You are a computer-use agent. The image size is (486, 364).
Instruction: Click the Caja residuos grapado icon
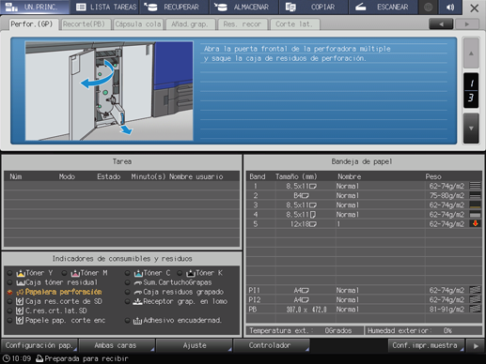tap(138, 293)
